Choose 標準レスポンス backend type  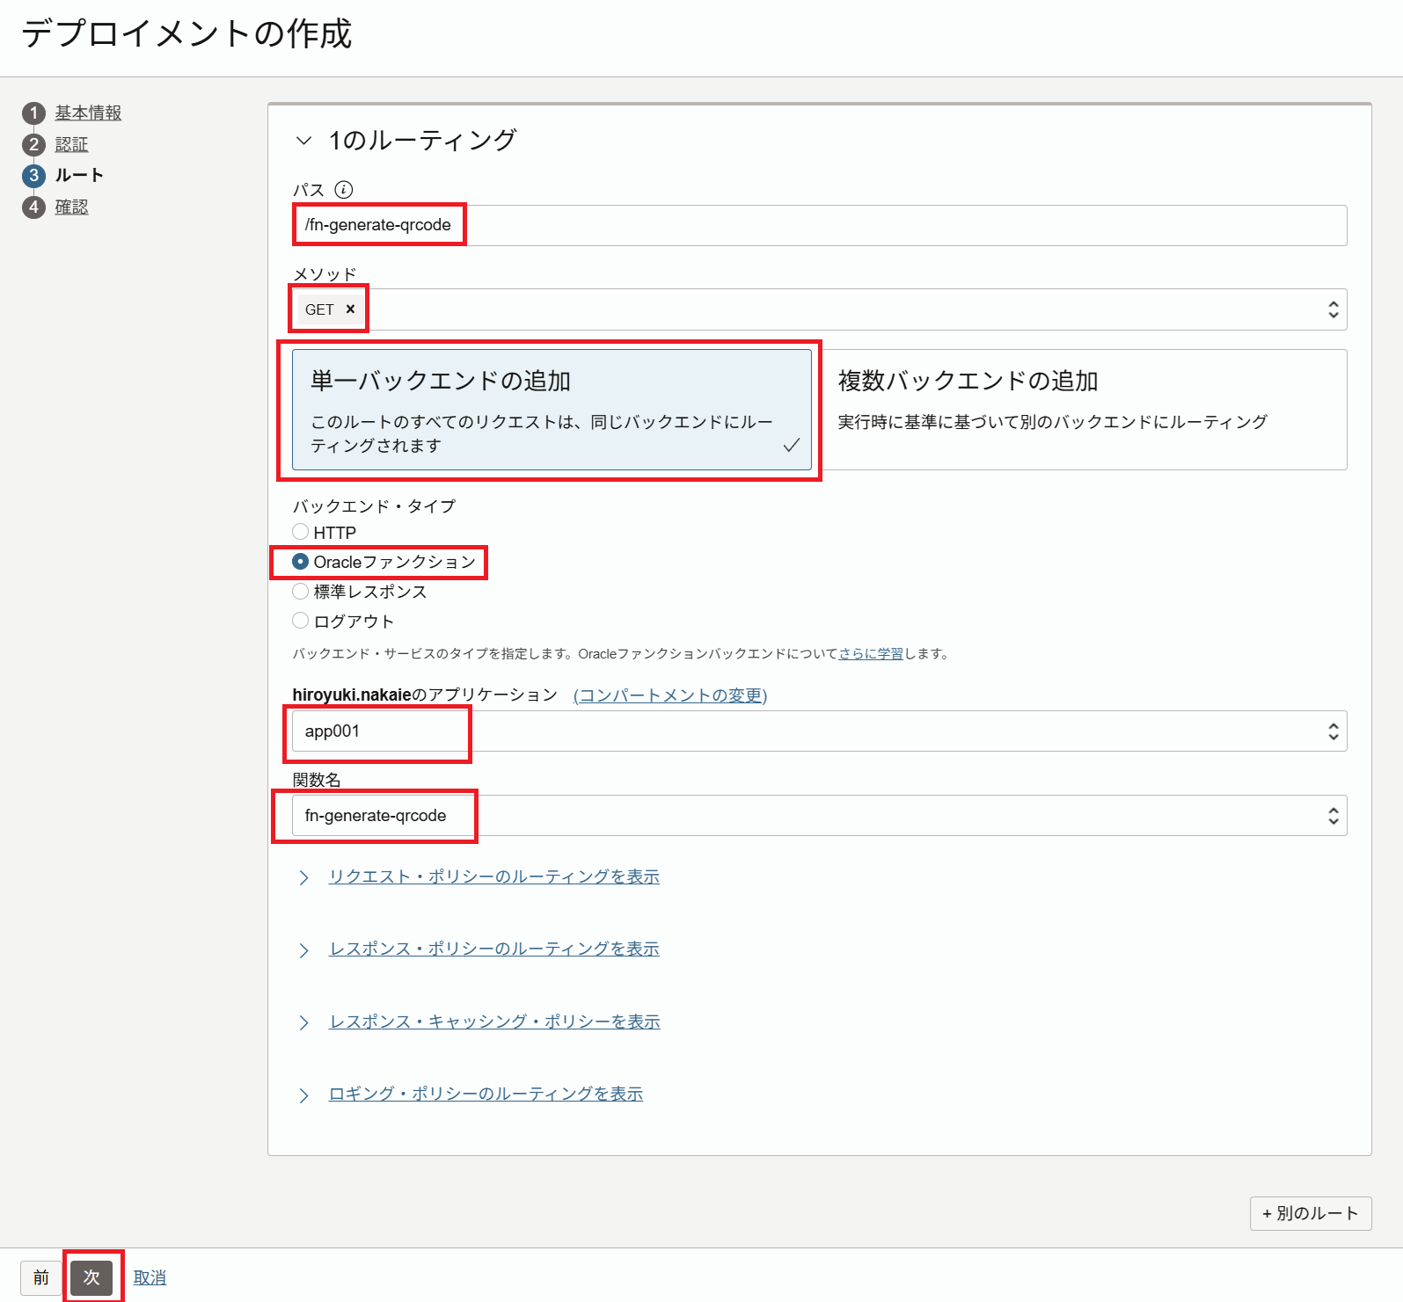301,592
